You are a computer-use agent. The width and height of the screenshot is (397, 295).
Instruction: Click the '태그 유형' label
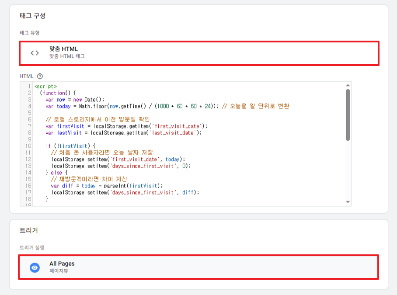tap(30, 33)
